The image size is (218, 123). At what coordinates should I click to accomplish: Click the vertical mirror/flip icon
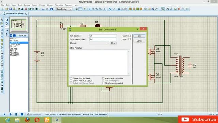(7, 34)
